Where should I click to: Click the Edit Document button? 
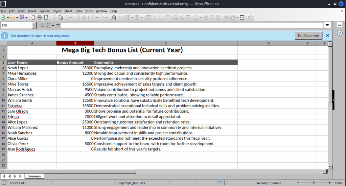308,36
